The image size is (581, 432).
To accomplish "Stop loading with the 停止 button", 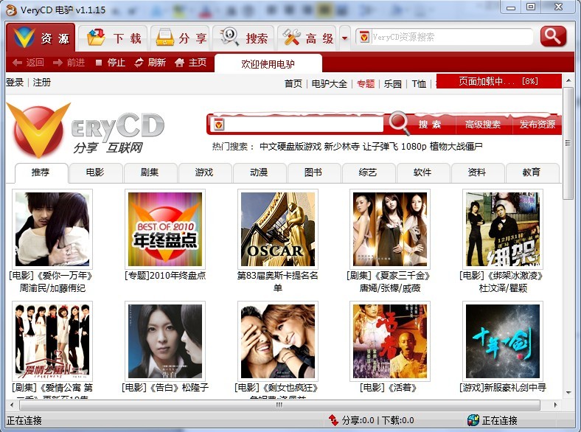I will click(110, 62).
